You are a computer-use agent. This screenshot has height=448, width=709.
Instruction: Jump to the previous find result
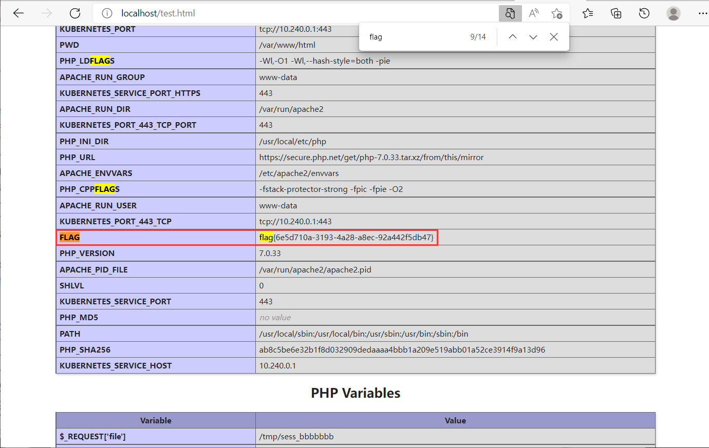point(513,37)
